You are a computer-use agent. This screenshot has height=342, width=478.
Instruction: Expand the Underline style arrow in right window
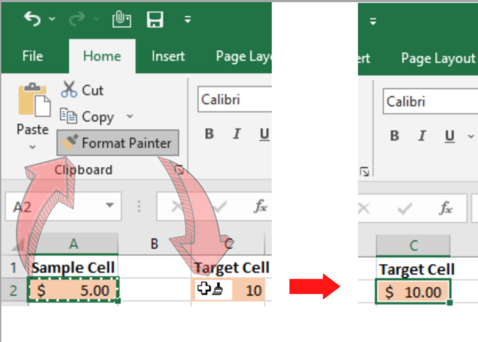[471, 137]
